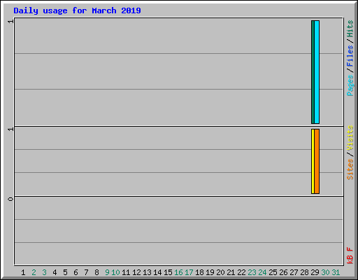Click day 24 on the x-axis

point(262,272)
